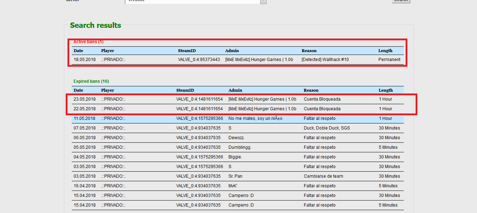Click the "Search results" heading

click(x=95, y=25)
